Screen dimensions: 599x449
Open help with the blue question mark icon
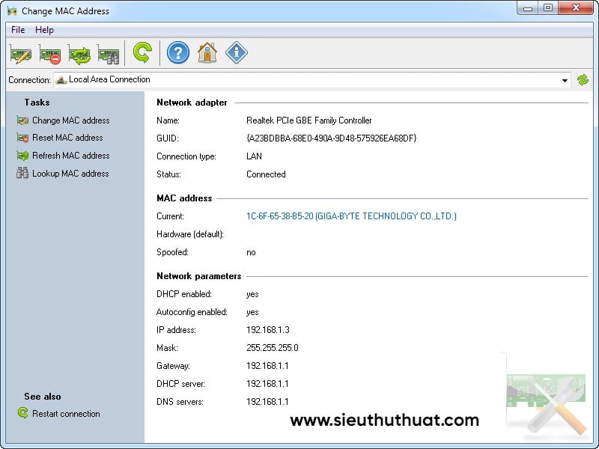177,52
